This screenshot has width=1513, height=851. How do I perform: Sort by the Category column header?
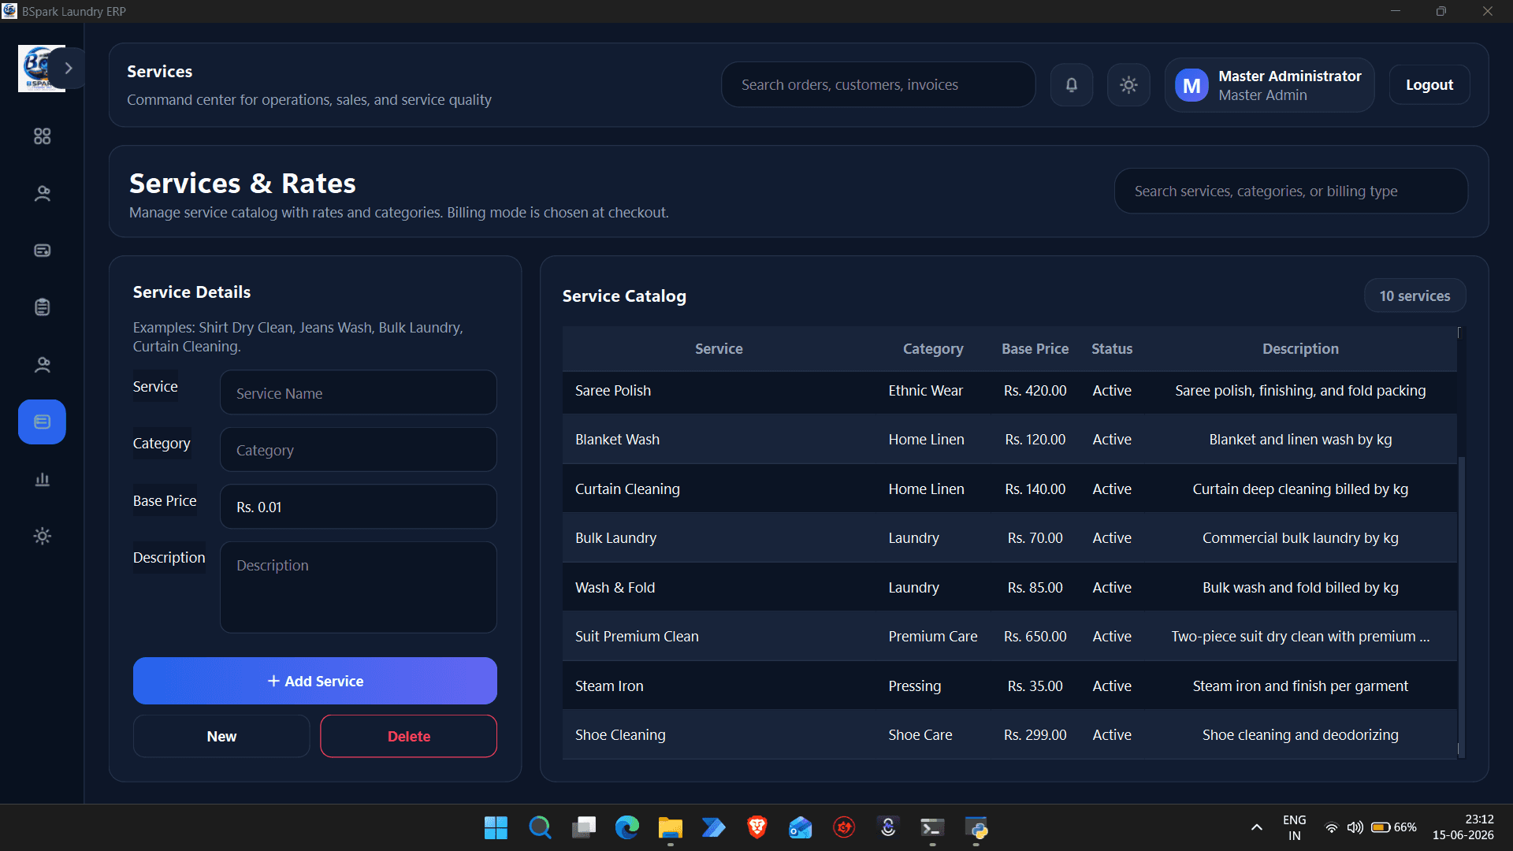(x=933, y=348)
